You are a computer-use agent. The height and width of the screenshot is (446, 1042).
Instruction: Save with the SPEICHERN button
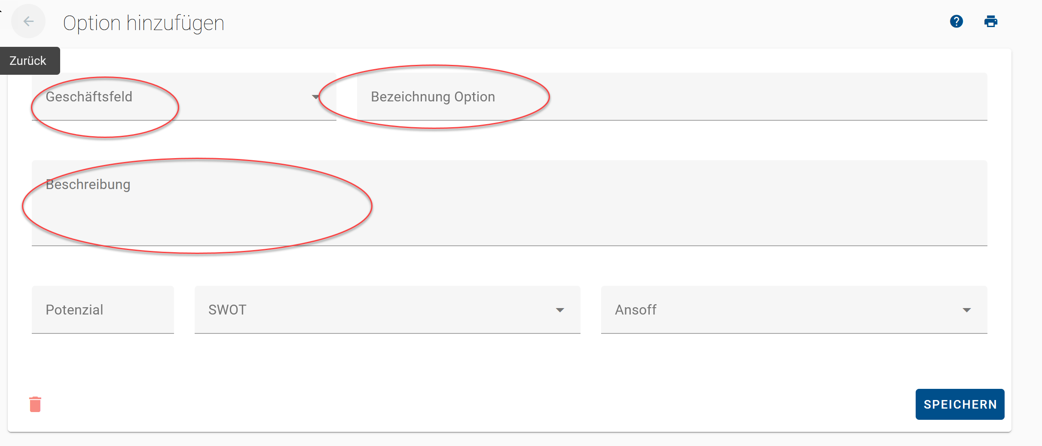[960, 404]
